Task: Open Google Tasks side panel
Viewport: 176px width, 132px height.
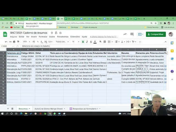Action: [x=172, y=59]
